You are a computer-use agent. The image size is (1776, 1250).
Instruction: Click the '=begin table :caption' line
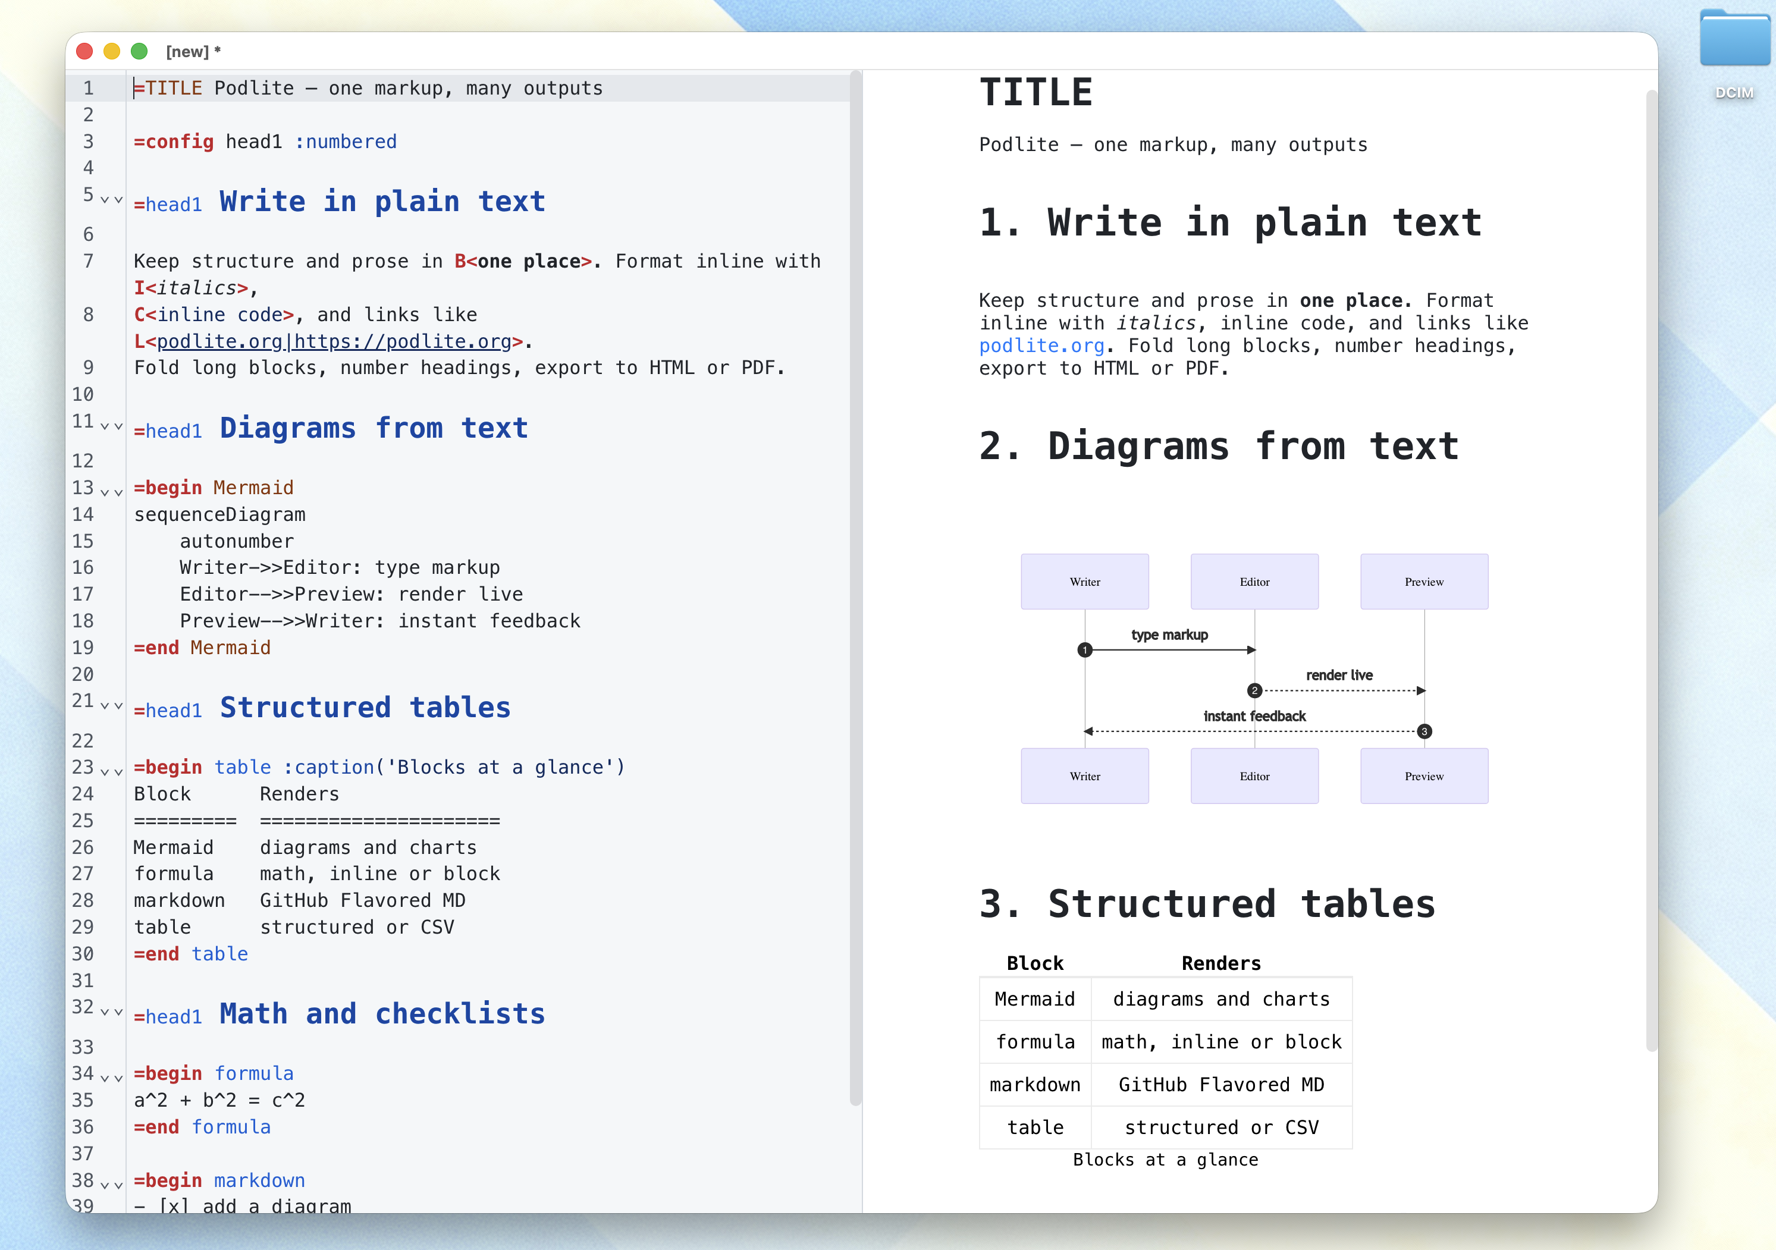(x=379, y=767)
